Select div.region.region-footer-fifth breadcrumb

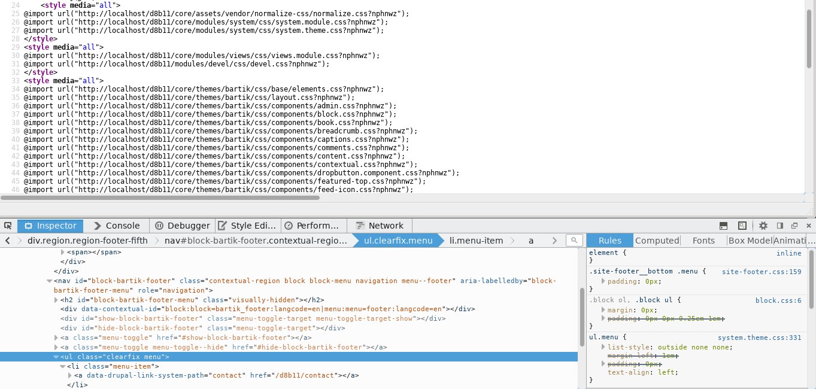[x=87, y=241]
